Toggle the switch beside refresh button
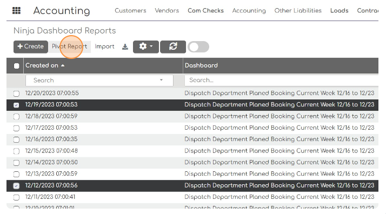Image resolution: width=386 pixels, height=214 pixels. coord(198,46)
